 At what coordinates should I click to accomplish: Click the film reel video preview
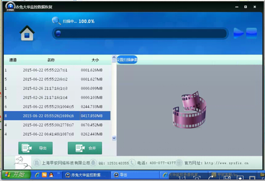189,109
